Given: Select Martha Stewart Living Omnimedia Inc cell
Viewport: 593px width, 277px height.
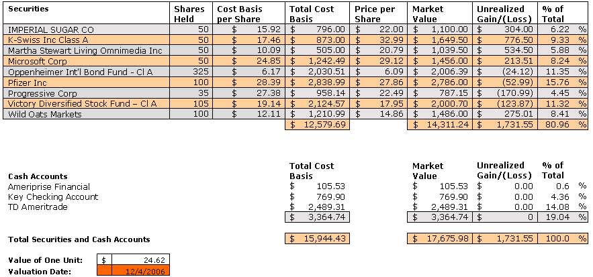Looking at the screenshot, I should [x=86, y=51].
